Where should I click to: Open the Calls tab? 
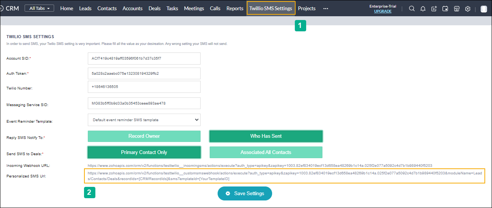[215, 8]
